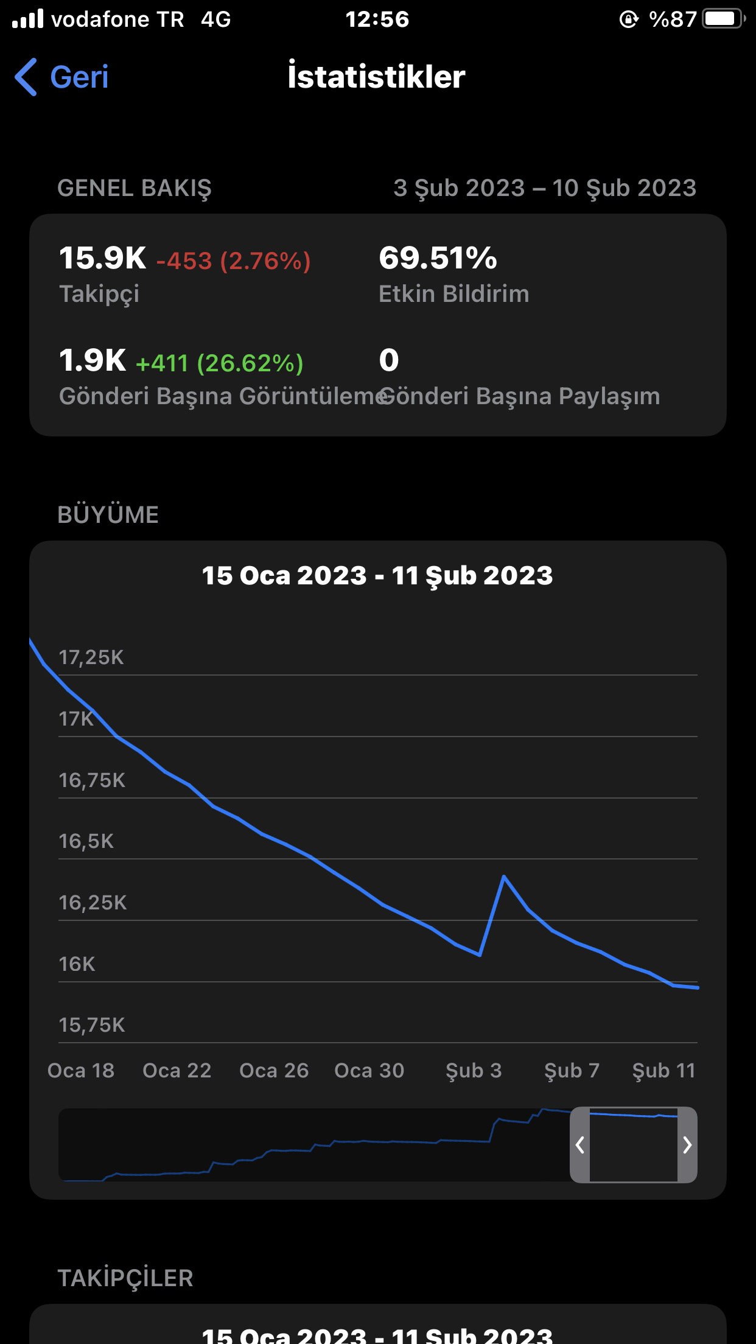This screenshot has width=756, height=1344.
Task: Select the Gönderi Başına Paylaşım value 0
Action: pos(389,360)
